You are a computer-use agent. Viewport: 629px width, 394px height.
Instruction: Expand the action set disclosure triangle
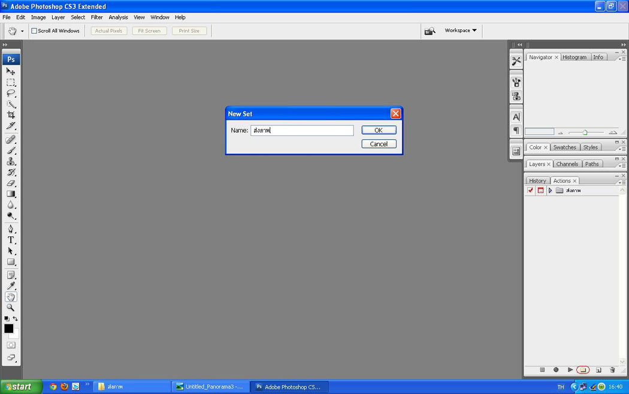point(550,191)
